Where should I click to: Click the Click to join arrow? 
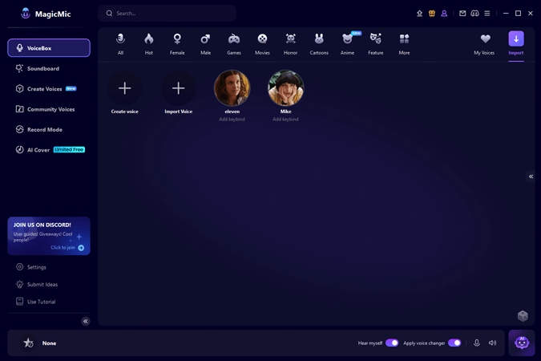point(81,248)
